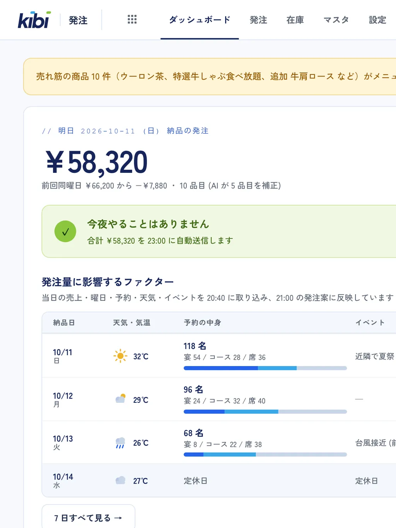Viewport: 396px width, 528px height.
Task: Click the 68 名 reservation count
Action: point(193,433)
